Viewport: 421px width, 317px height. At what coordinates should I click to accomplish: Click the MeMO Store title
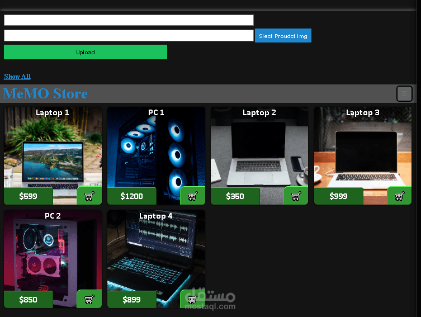pos(45,94)
